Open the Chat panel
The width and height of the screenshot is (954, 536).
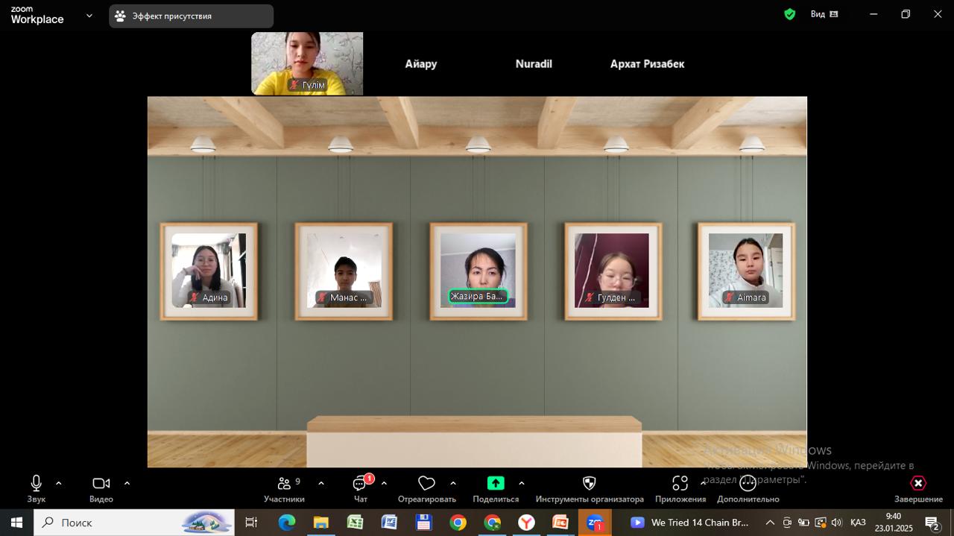pyautogui.click(x=361, y=483)
